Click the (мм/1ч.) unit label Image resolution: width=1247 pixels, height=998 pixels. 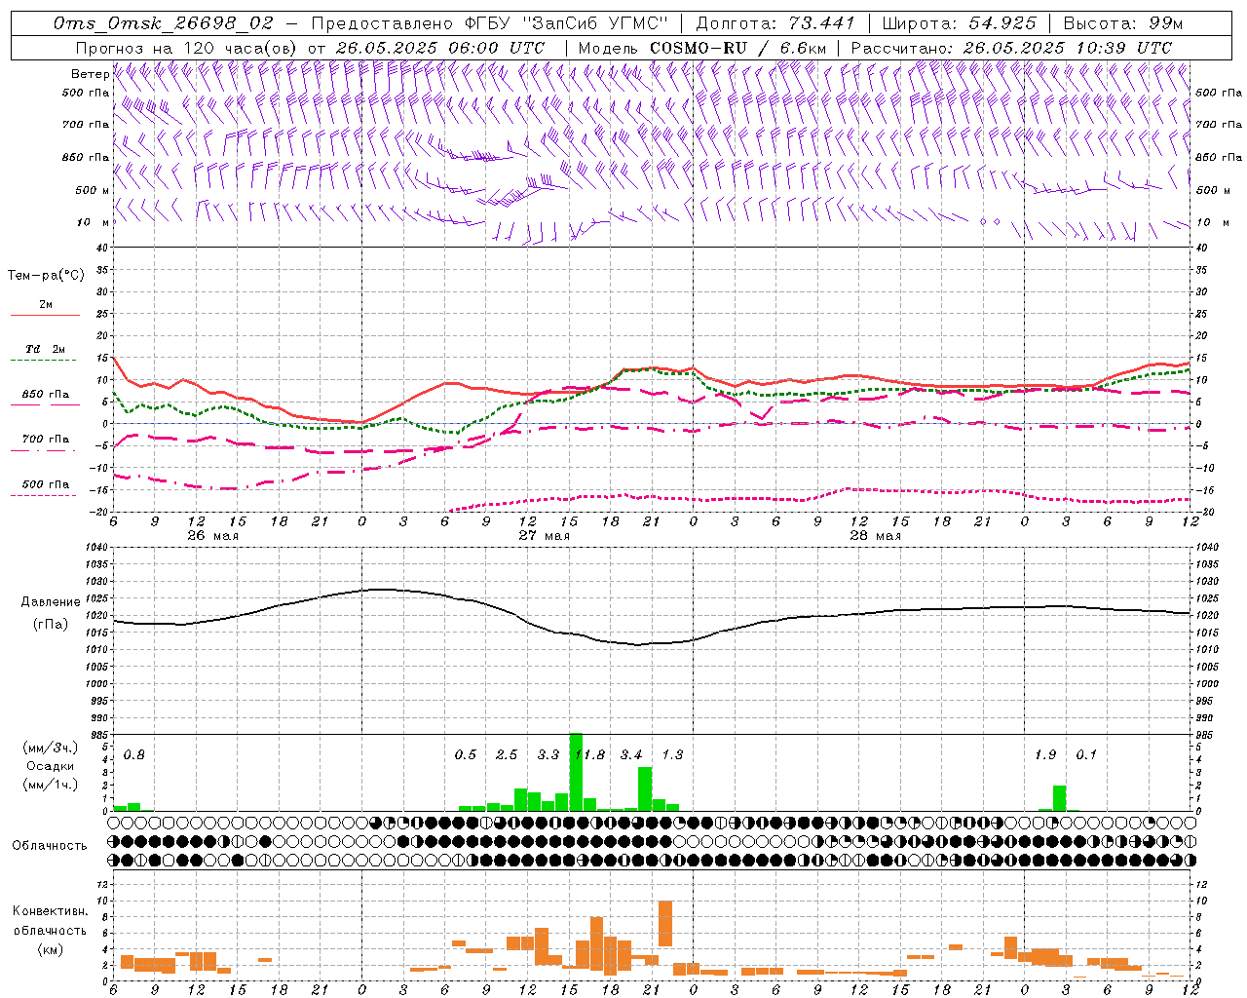pos(50,785)
